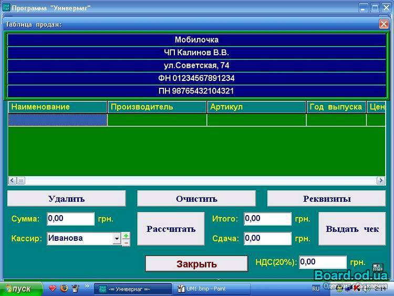Image resolution: width=394 pixels, height=296 pixels.
Task: Click the Выдать чек button
Action: tap(352, 229)
